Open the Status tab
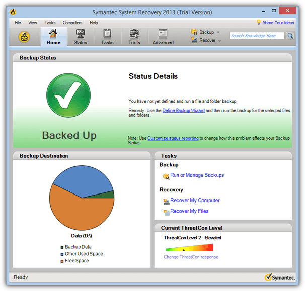Image resolution: width=305 pixels, height=291 pixels. tap(80, 37)
